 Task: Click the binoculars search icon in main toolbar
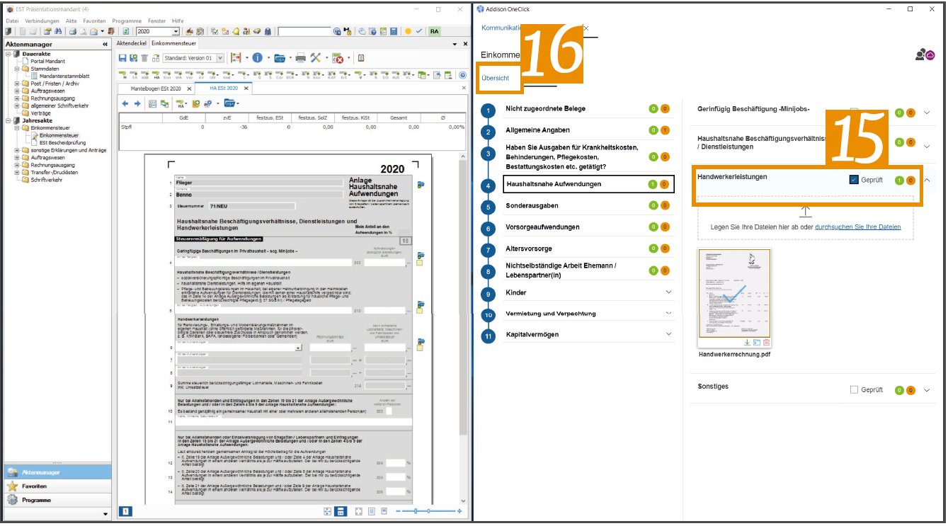[x=57, y=31]
